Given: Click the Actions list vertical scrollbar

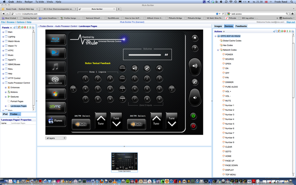Looking at the screenshot, I should [293, 70].
